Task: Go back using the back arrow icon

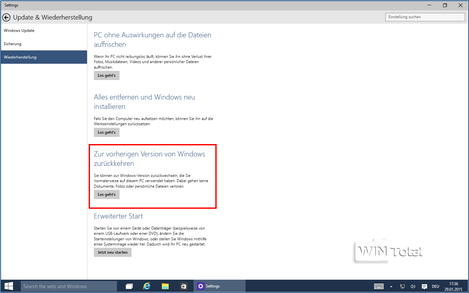Action: (x=6, y=17)
